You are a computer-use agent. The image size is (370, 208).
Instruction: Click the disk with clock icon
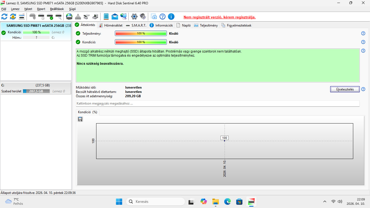(41, 17)
